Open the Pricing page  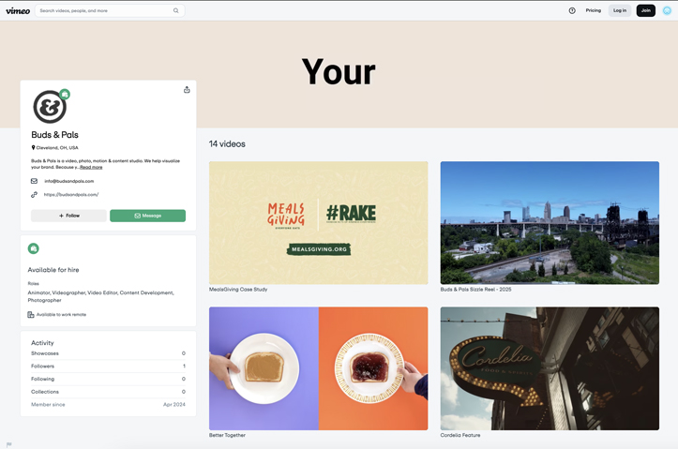(594, 10)
